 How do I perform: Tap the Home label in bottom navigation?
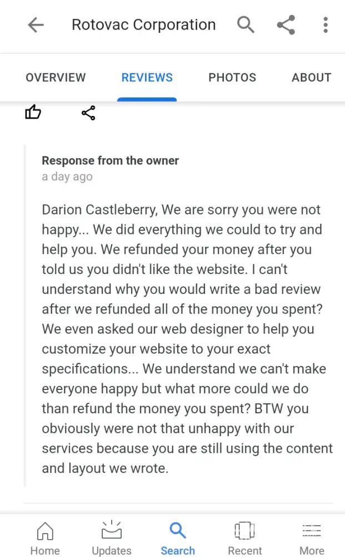45,550
